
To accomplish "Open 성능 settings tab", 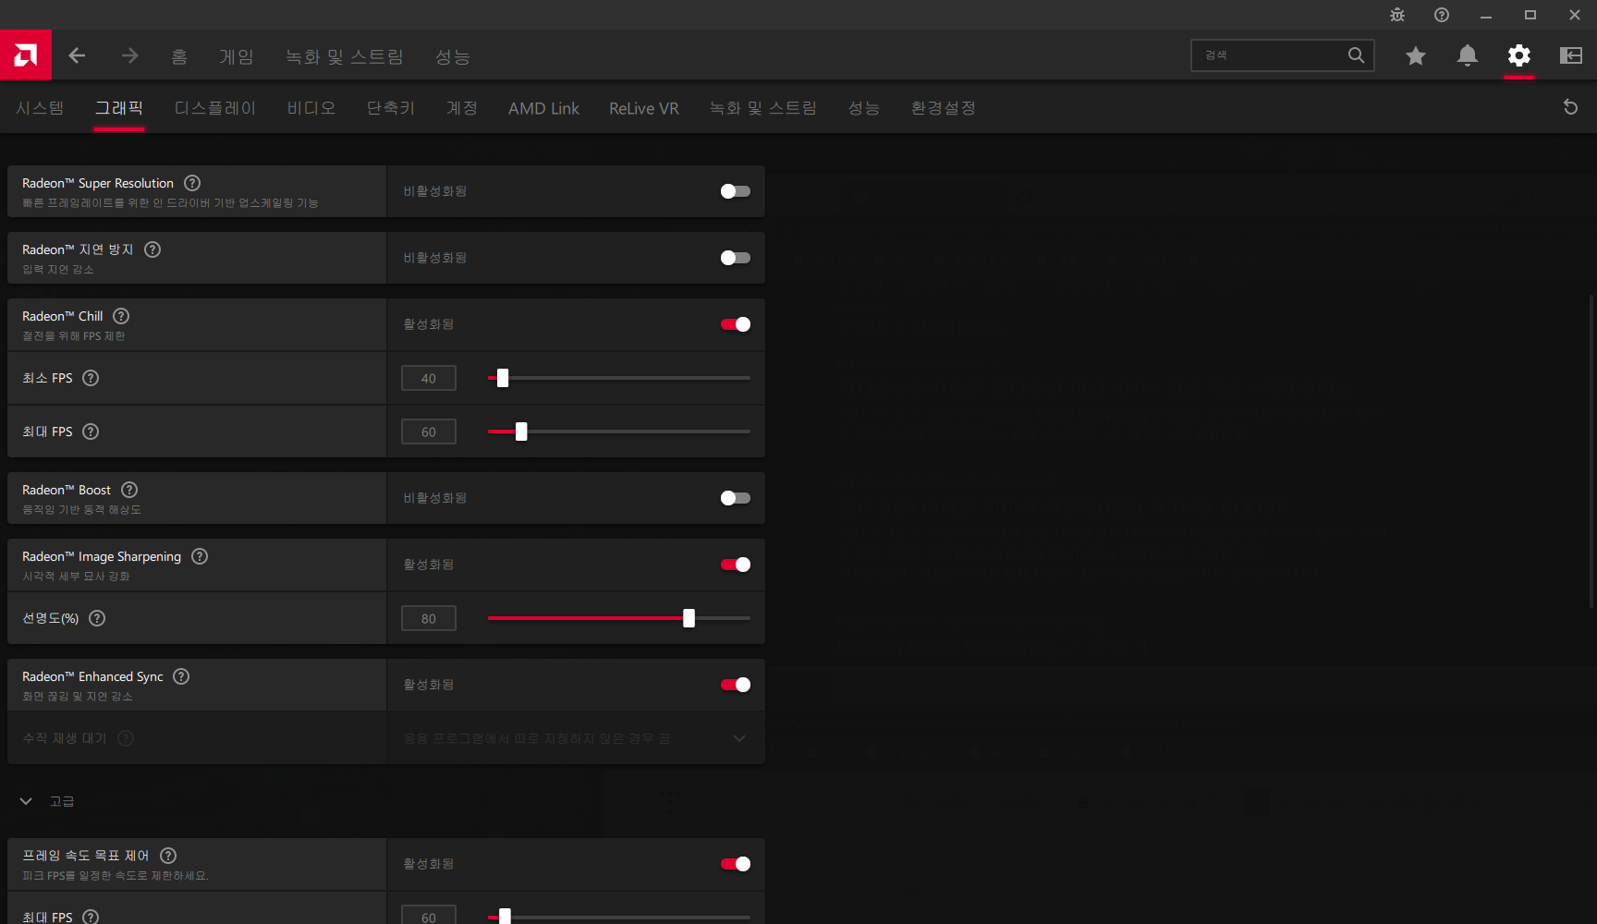I will coord(864,108).
